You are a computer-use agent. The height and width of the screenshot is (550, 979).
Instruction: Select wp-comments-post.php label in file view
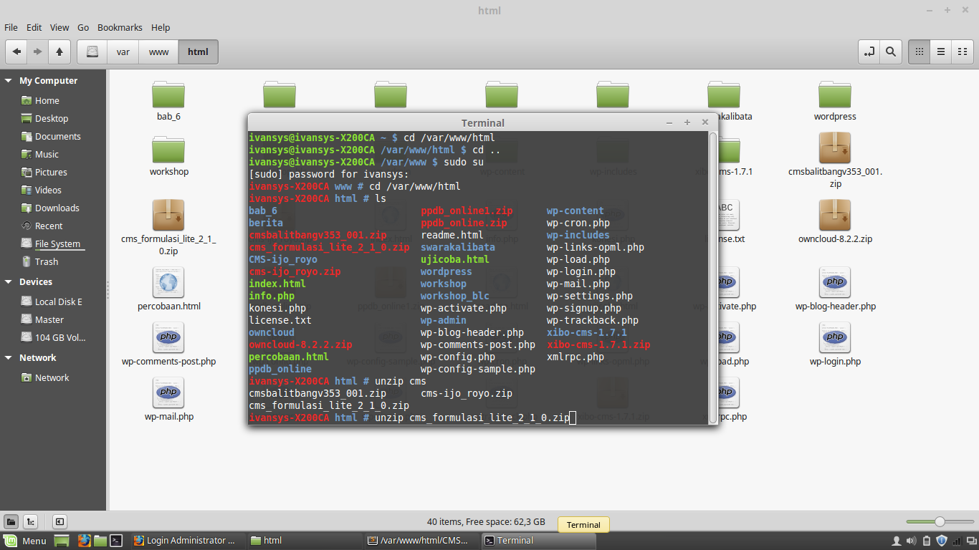[168, 362]
